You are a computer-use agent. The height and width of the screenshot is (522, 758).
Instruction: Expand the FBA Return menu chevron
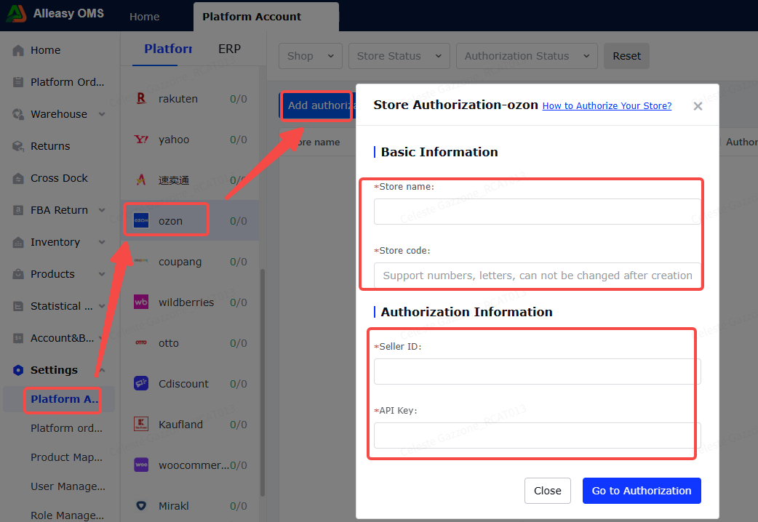102,210
